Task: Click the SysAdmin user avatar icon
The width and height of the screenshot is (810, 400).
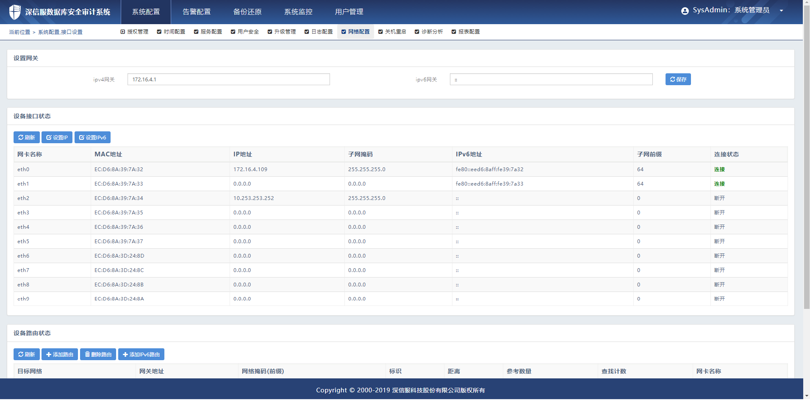Action: [x=685, y=11]
